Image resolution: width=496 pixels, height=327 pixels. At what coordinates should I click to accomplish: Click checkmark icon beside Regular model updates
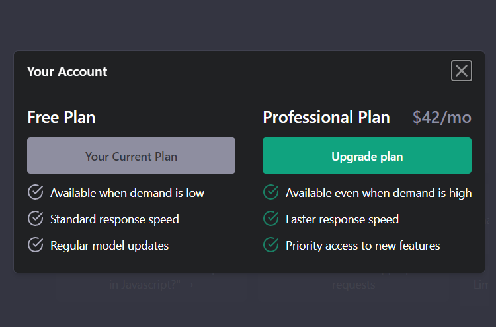pos(36,245)
